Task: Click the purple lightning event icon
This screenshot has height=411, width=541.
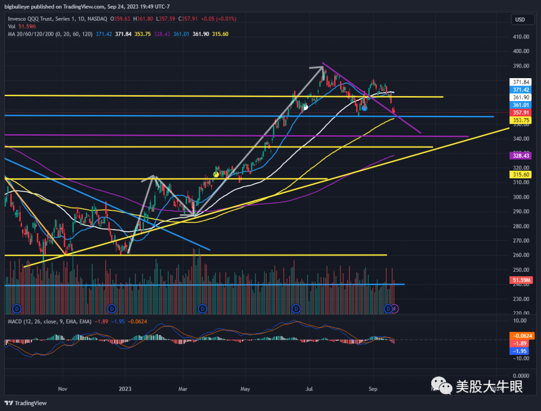Action: (x=395, y=308)
